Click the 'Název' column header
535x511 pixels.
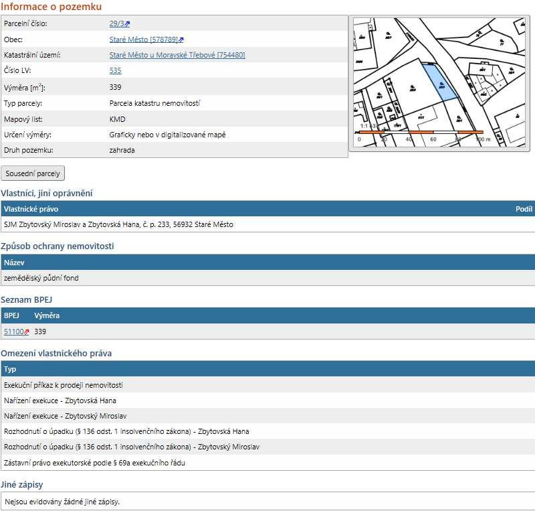[14, 263]
